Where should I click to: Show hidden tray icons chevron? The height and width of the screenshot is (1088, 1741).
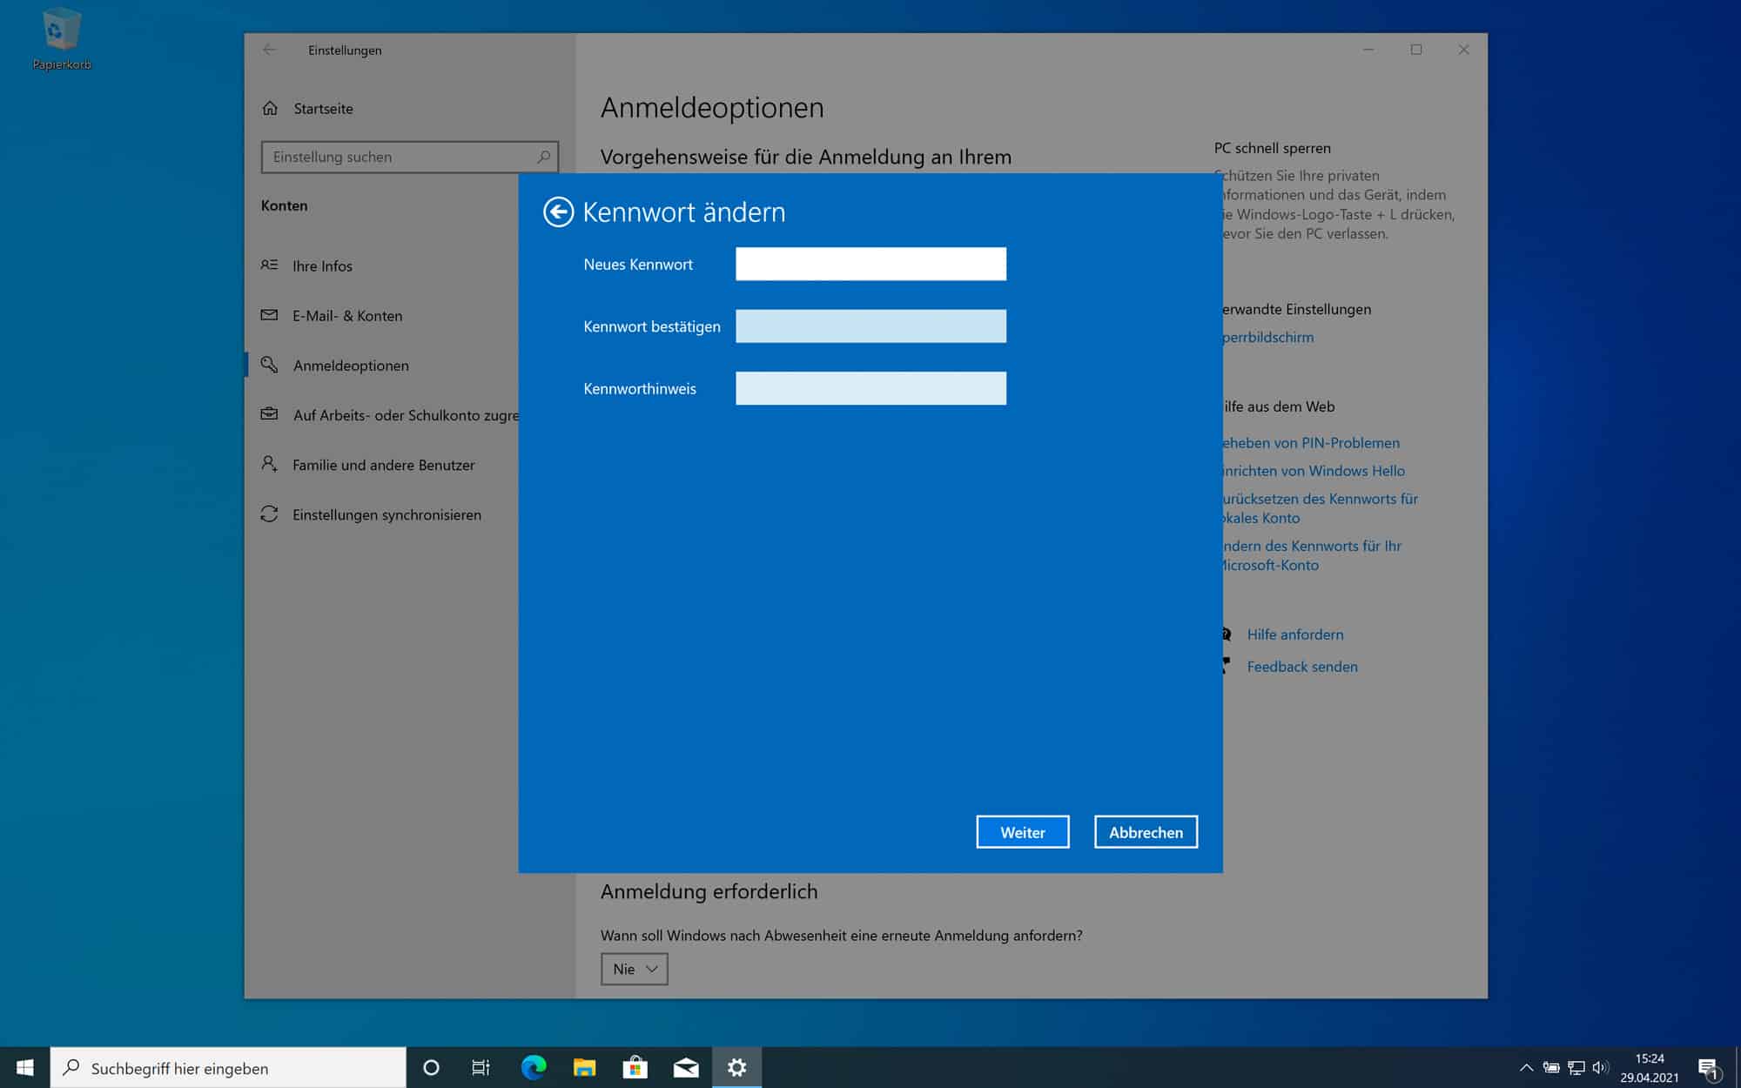coord(1526,1067)
